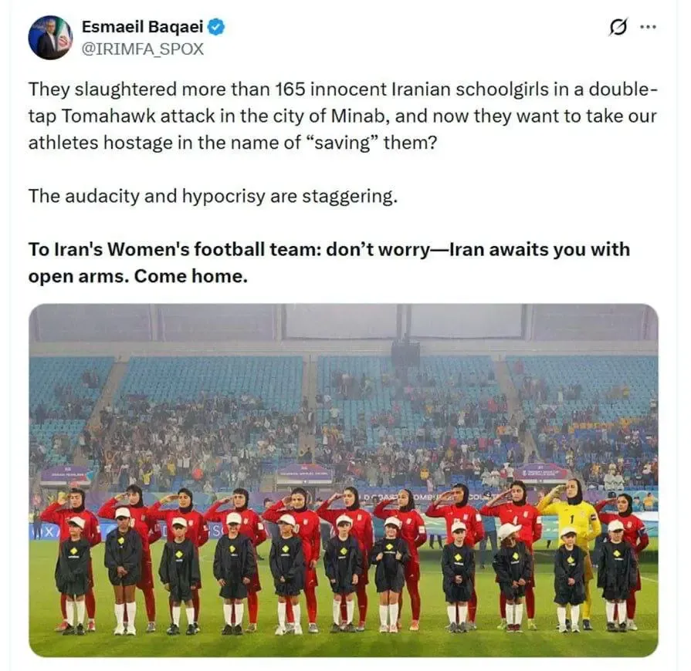Open the three-dot more options menu

click(648, 27)
